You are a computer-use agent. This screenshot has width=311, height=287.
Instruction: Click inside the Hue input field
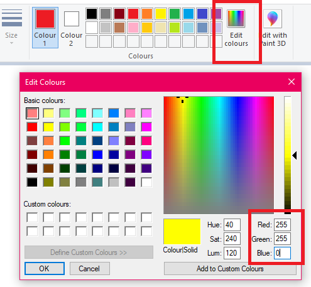pos(232,225)
